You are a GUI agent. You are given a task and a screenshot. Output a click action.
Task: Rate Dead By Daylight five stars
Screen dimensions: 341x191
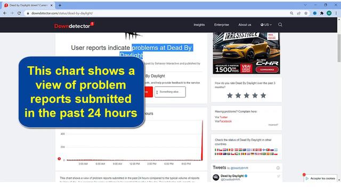pos(263,95)
